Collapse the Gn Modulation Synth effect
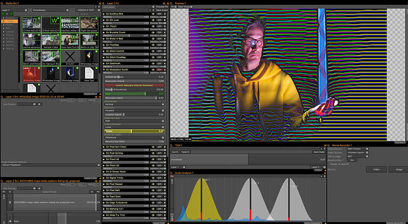Viewport: 408px width, 224px height. 104,69
